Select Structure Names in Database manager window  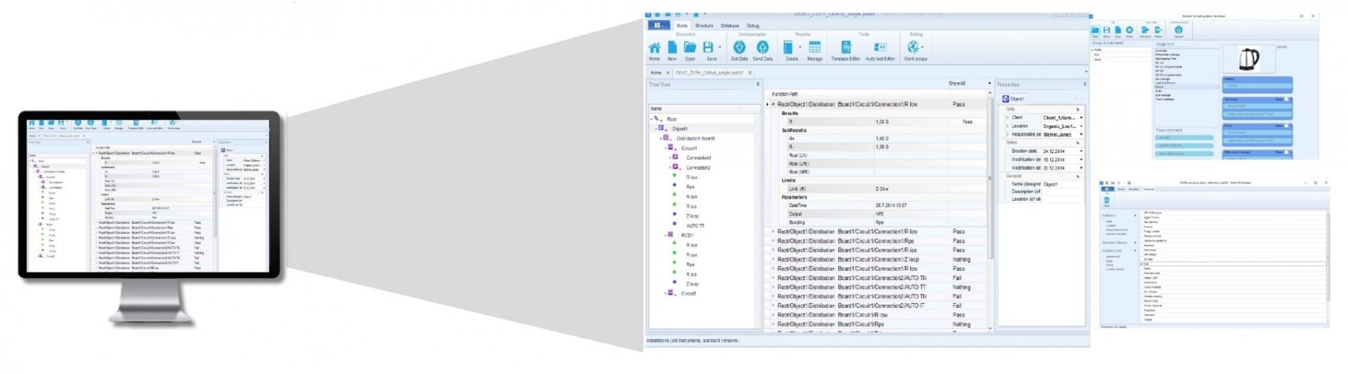[x=1115, y=242]
